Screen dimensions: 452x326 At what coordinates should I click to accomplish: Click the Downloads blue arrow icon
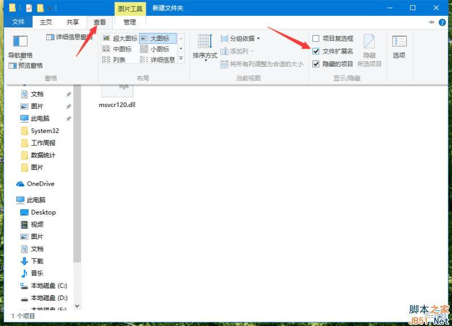click(24, 261)
